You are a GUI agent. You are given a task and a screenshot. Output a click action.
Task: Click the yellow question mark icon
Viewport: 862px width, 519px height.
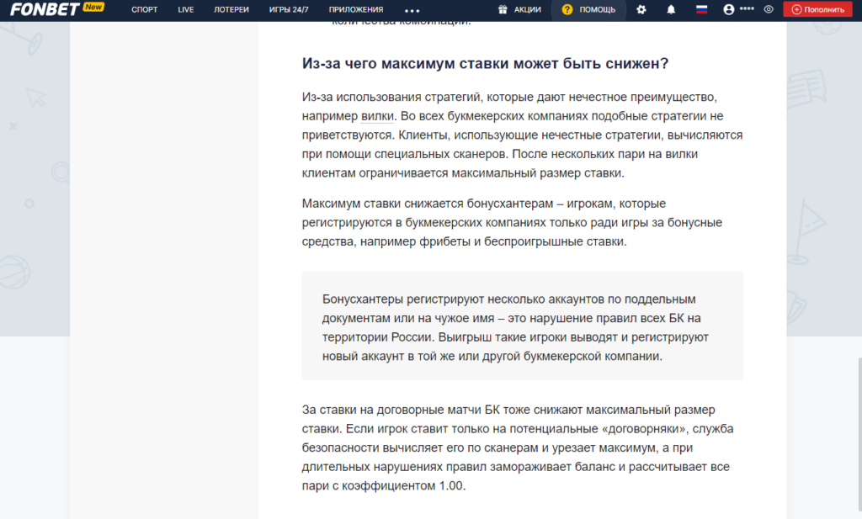(x=567, y=9)
